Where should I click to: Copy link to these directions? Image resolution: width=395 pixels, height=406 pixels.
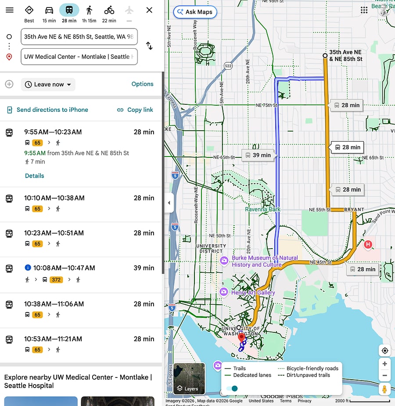(x=135, y=110)
